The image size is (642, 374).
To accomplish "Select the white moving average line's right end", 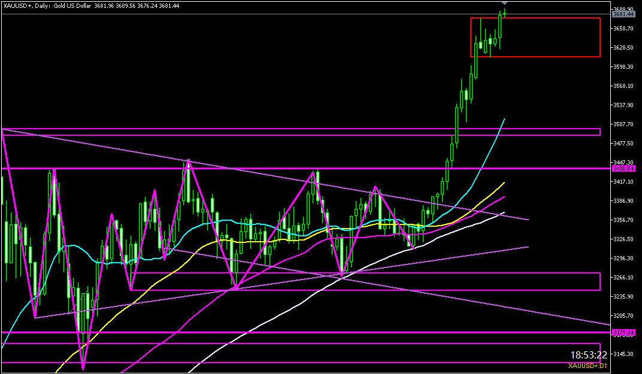I will (x=503, y=212).
